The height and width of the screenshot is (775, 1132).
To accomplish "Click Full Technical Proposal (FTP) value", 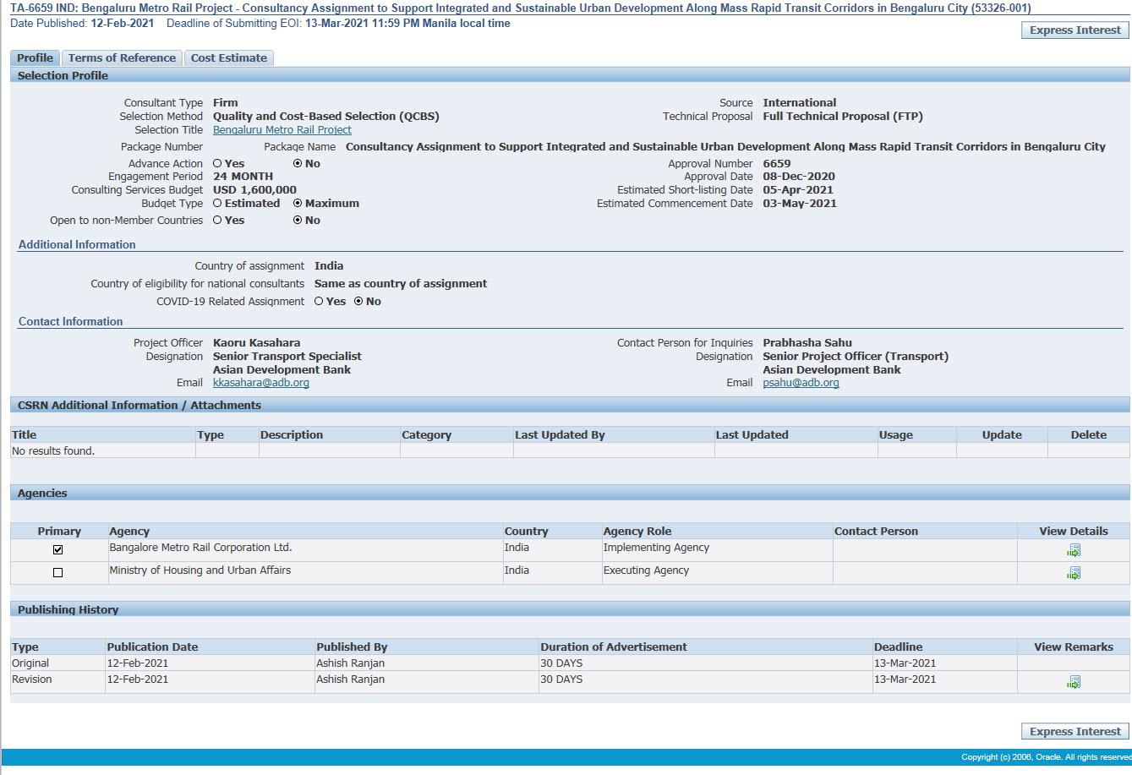I will [843, 116].
